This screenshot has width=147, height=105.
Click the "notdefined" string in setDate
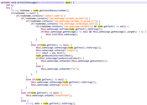(62, 96)
